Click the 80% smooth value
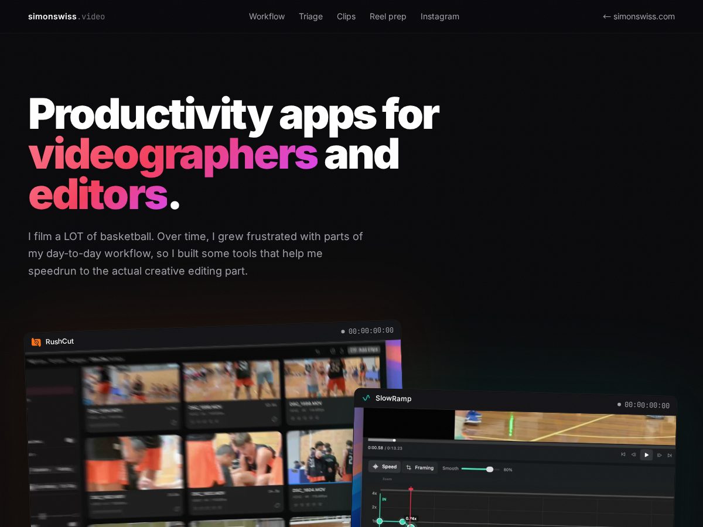Viewport: 703px width, 527px height. click(508, 470)
